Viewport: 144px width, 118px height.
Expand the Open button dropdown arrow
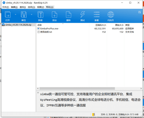[x=15, y=14]
